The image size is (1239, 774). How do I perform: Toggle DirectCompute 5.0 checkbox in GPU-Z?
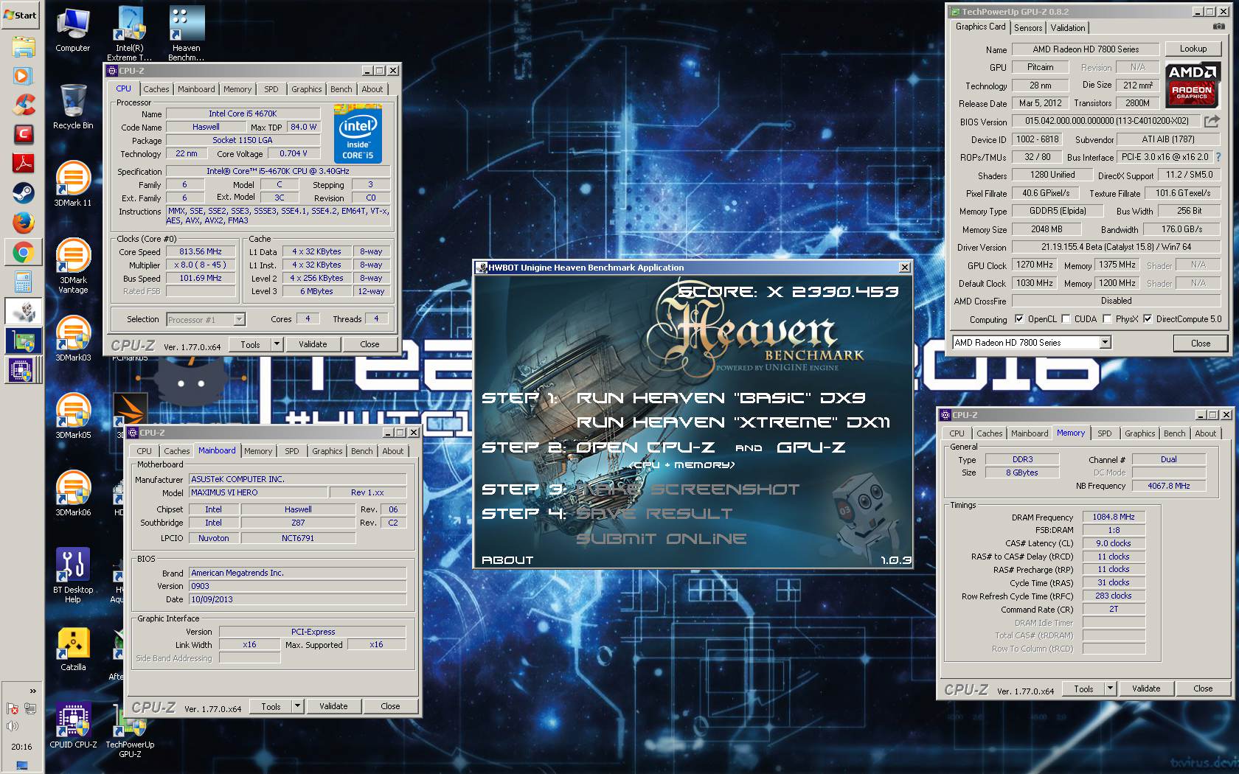coord(1148,319)
